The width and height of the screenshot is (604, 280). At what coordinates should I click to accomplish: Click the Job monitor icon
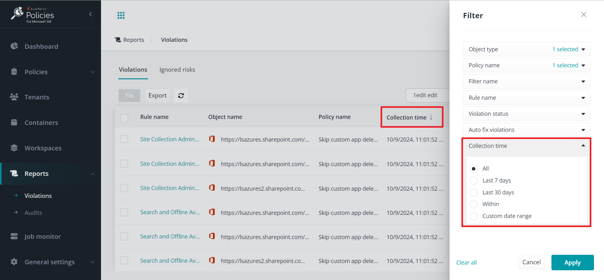(x=14, y=236)
